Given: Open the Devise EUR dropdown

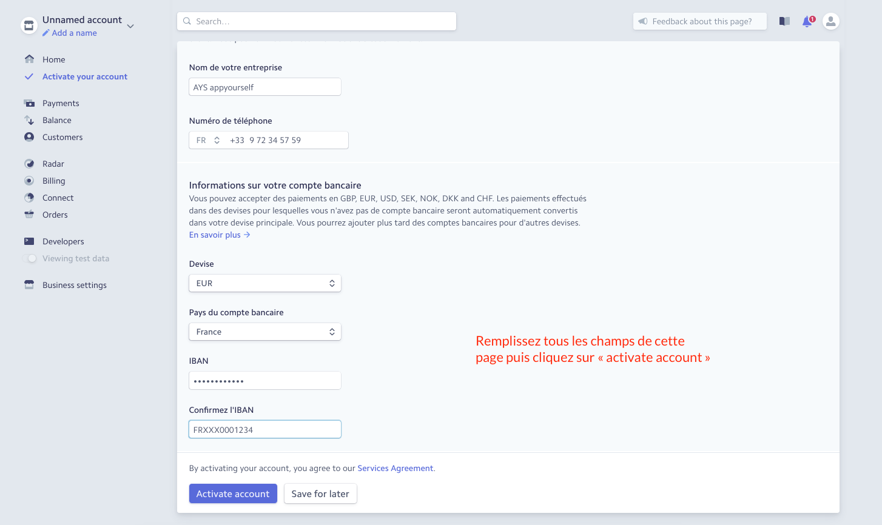Looking at the screenshot, I should pyautogui.click(x=265, y=283).
